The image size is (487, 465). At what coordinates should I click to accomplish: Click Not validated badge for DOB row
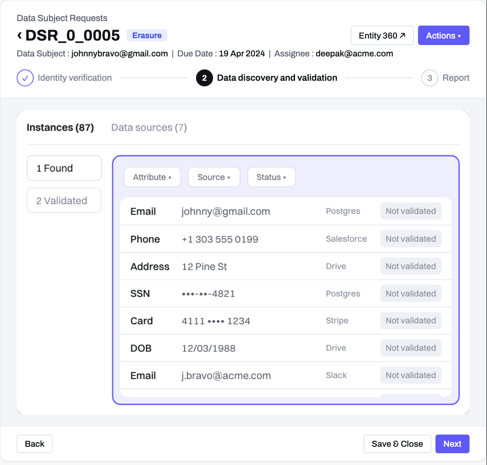pos(411,348)
